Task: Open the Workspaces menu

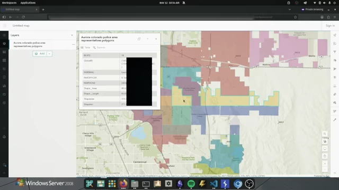Action: coord(9,3)
